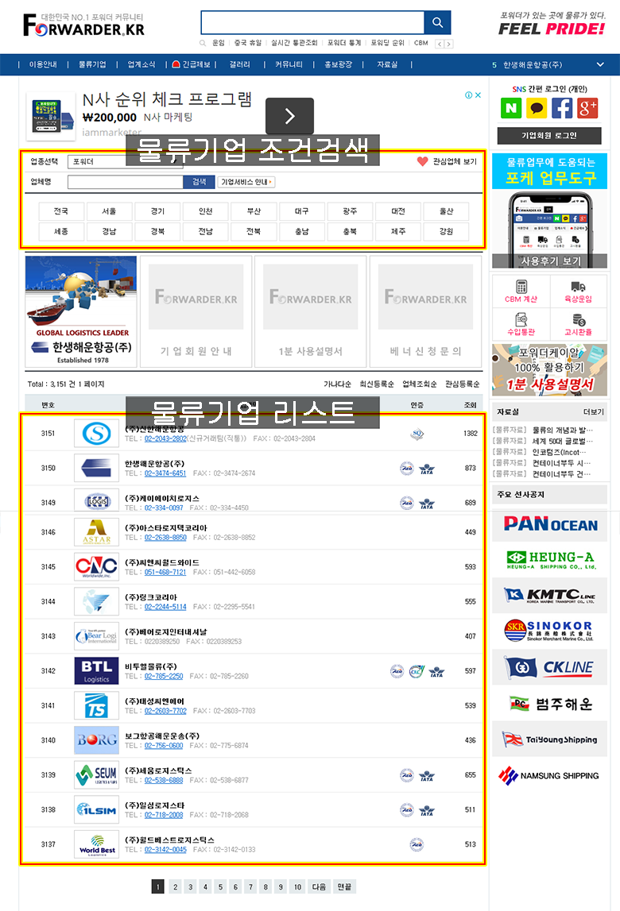Open 1분 사용설명서 banner card
Screen dimensions: 620x911
(311, 311)
